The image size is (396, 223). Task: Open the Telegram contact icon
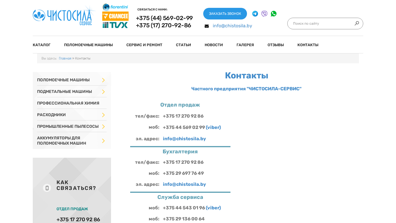coord(255,14)
